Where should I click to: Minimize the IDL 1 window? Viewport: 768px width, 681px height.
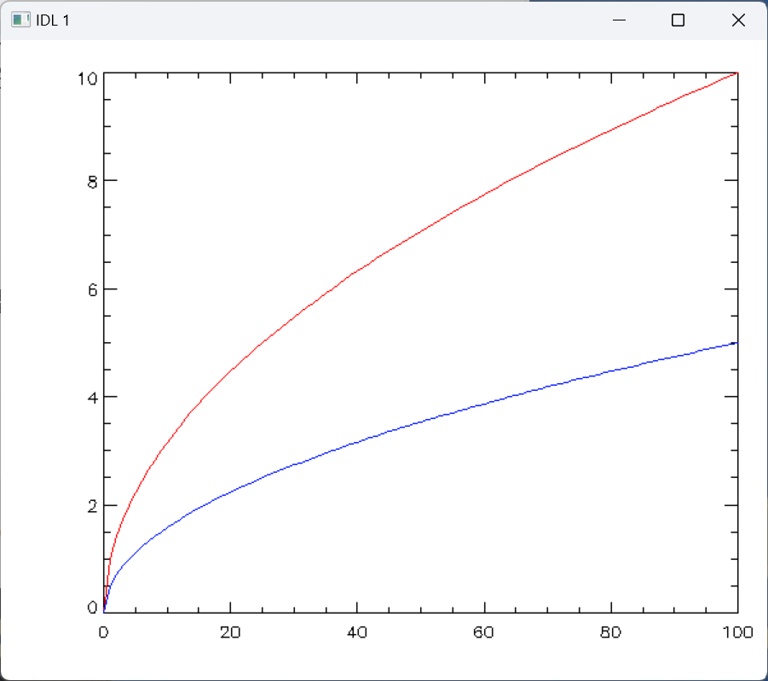coord(619,20)
